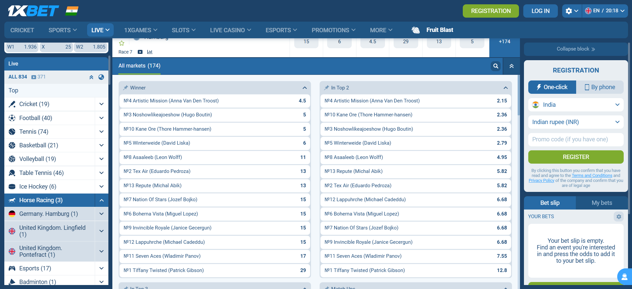This screenshot has width=632, height=289.
Task: Open the India country dropdown
Action: coord(575,105)
